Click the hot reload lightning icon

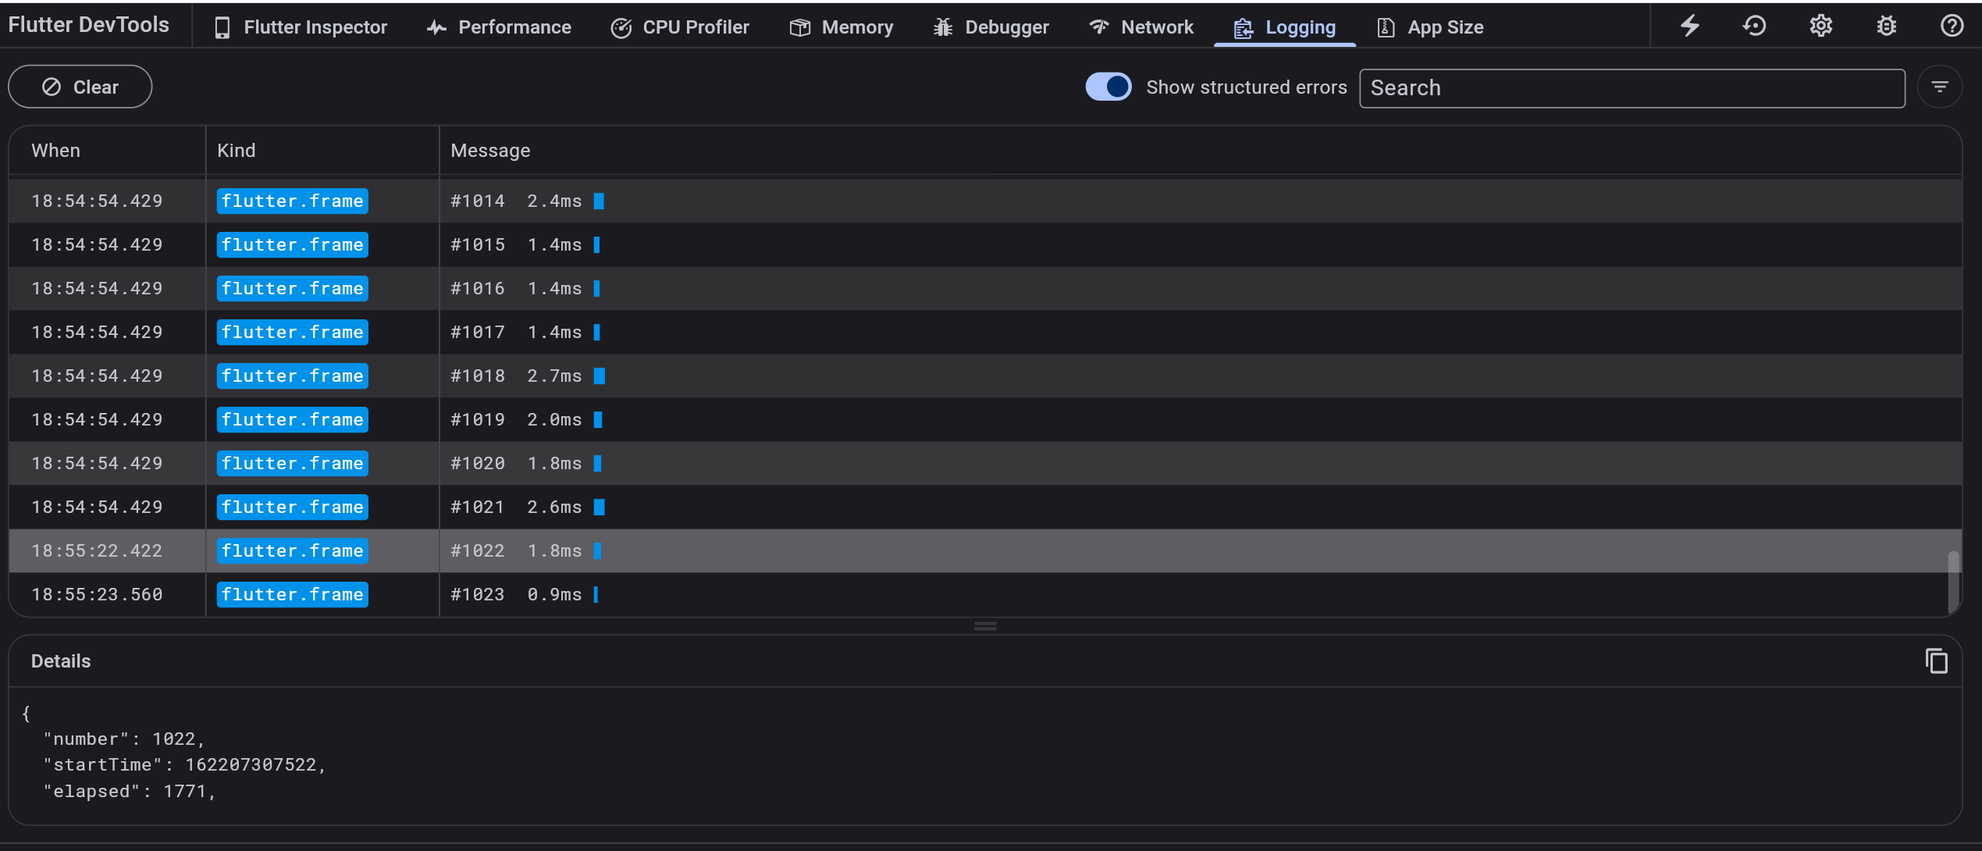click(1690, 26)
